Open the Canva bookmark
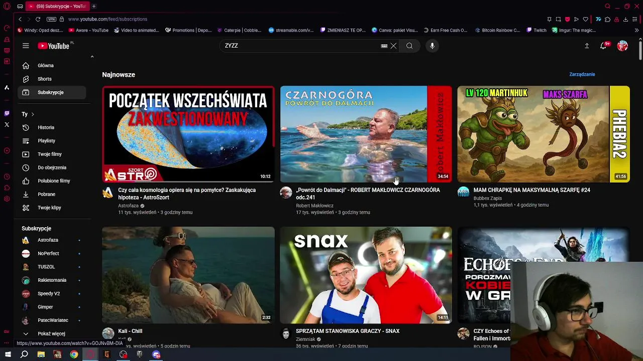This screenshot has height=361, width=643. (395, 30)
